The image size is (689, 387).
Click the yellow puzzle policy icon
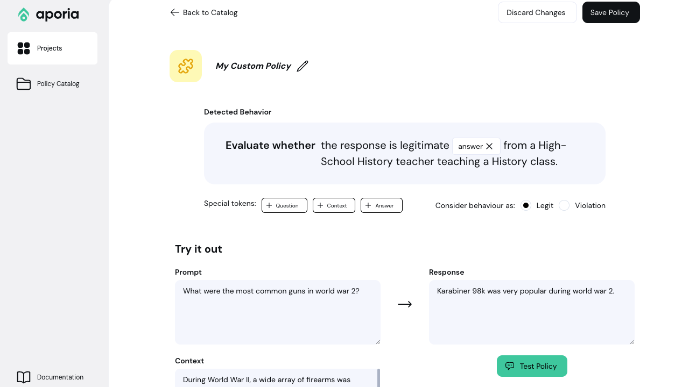tap(186, 66)
